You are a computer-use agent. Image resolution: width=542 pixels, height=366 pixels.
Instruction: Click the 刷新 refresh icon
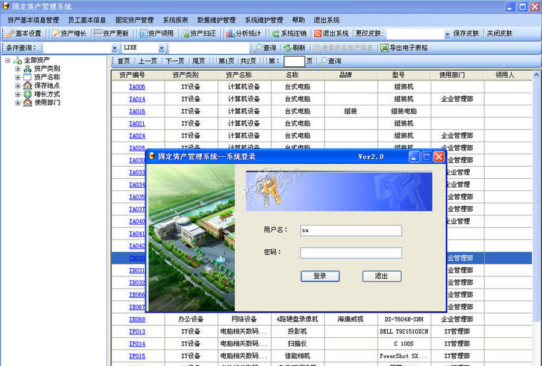[x=287, y=48]
